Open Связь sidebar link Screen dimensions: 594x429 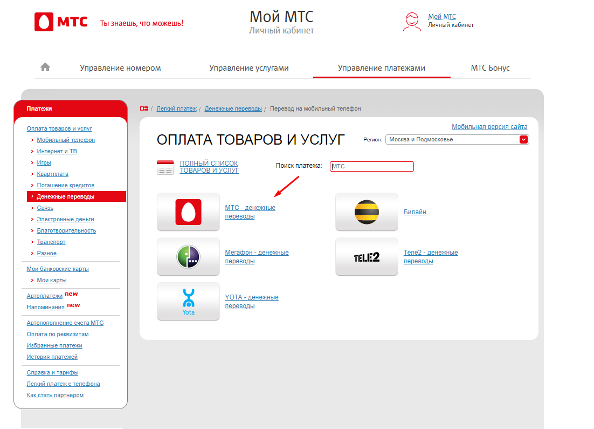coord(45,208)
